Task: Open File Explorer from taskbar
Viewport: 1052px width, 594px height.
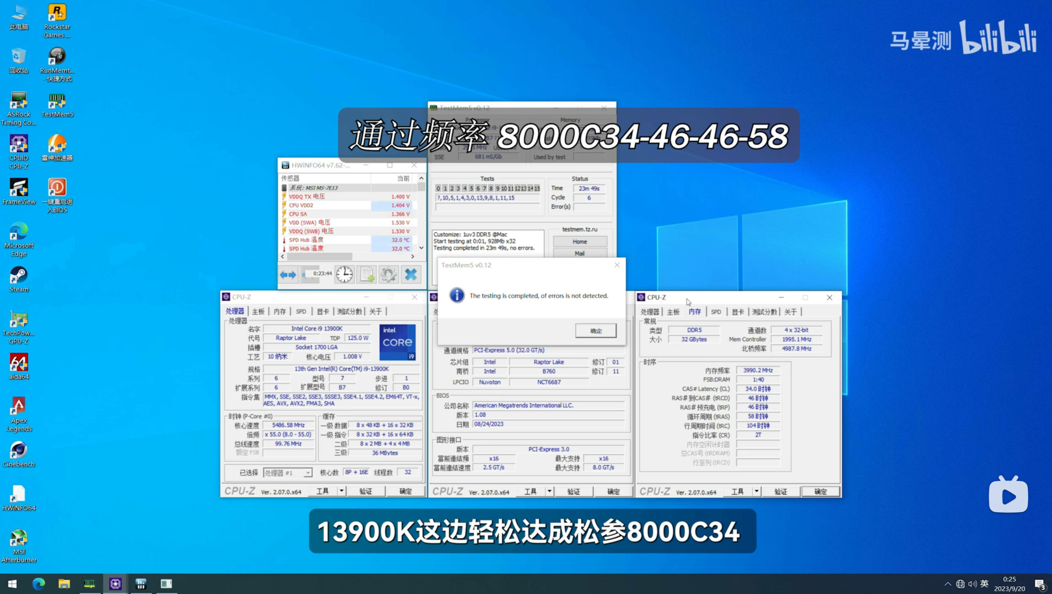Action: (x=64, y=583)
